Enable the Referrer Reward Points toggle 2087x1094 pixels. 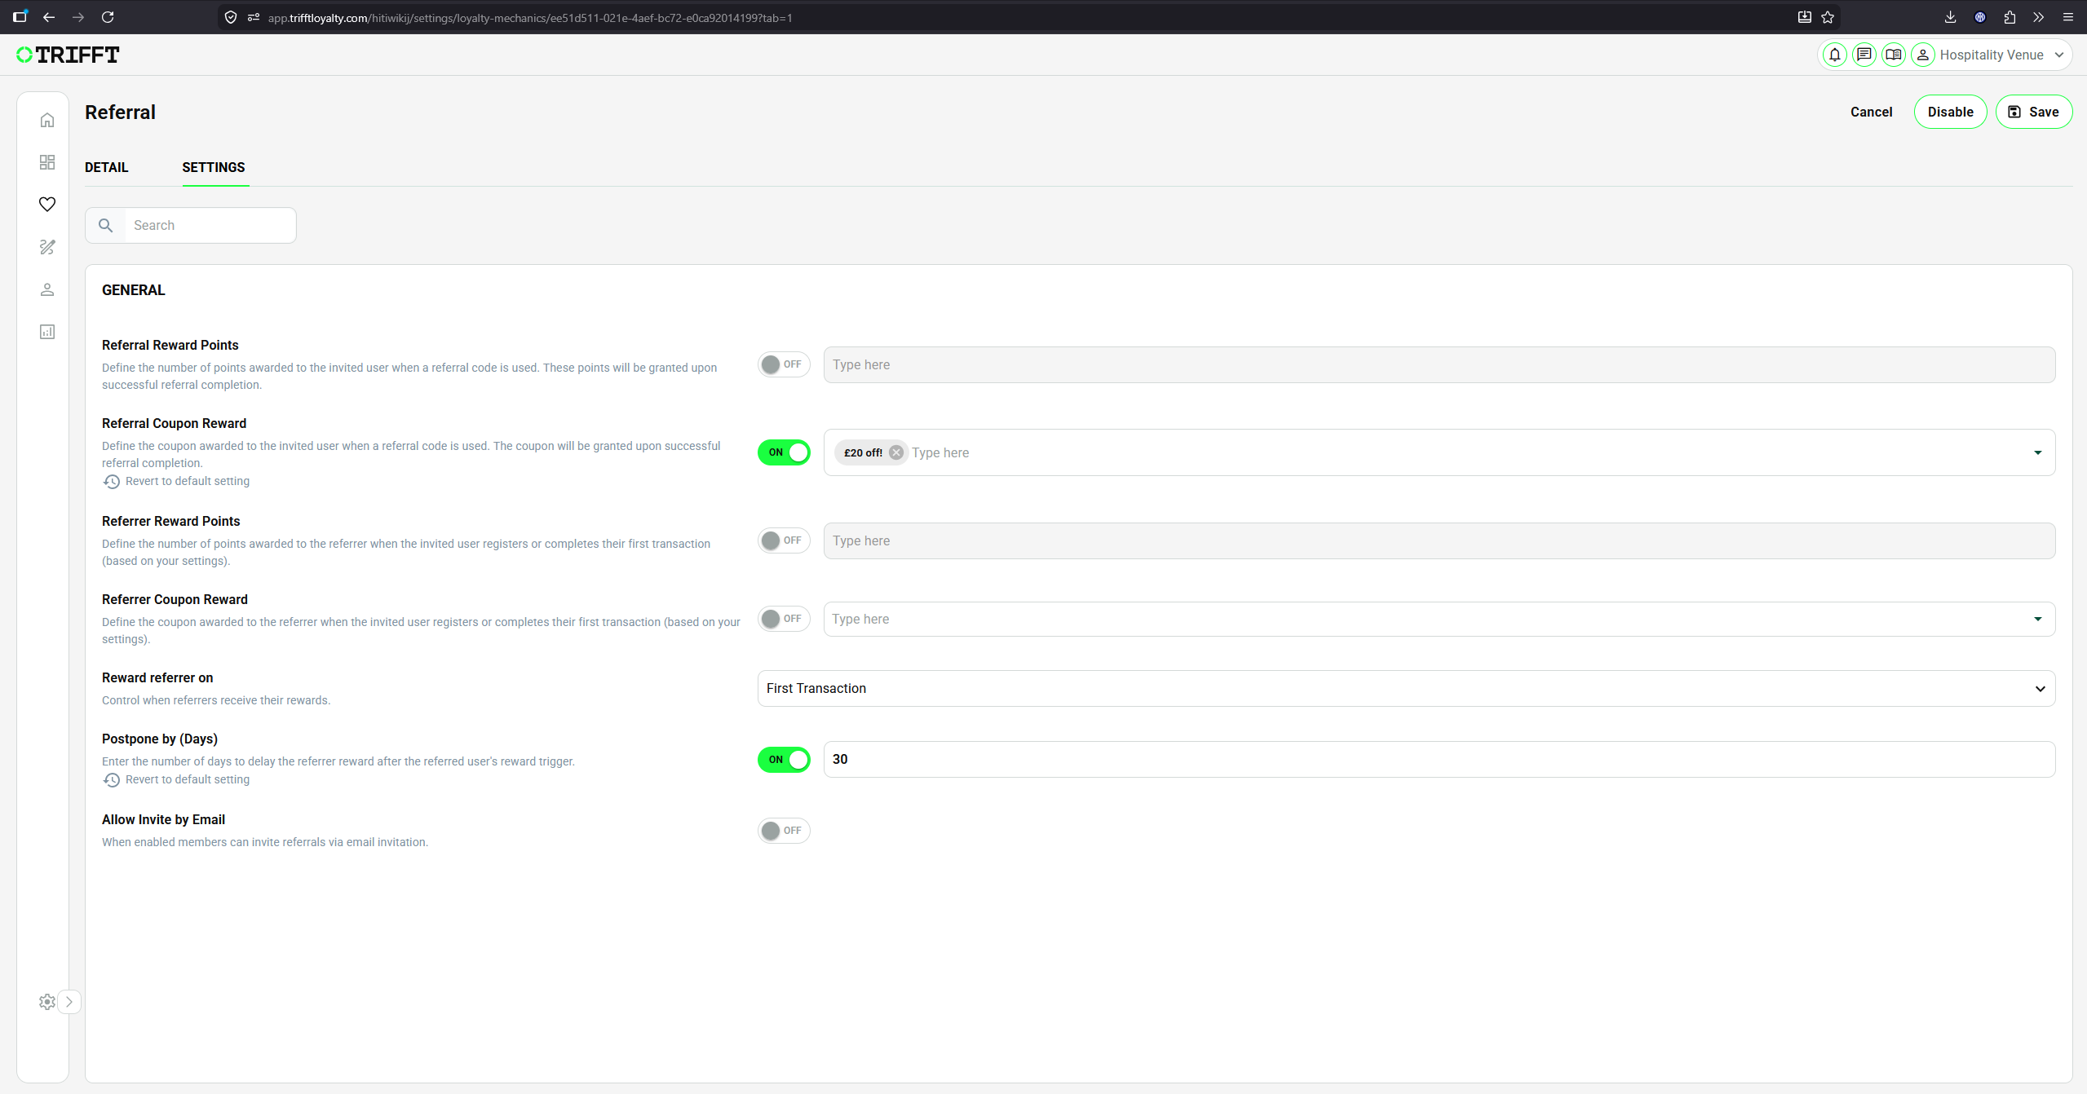(784, 540)
